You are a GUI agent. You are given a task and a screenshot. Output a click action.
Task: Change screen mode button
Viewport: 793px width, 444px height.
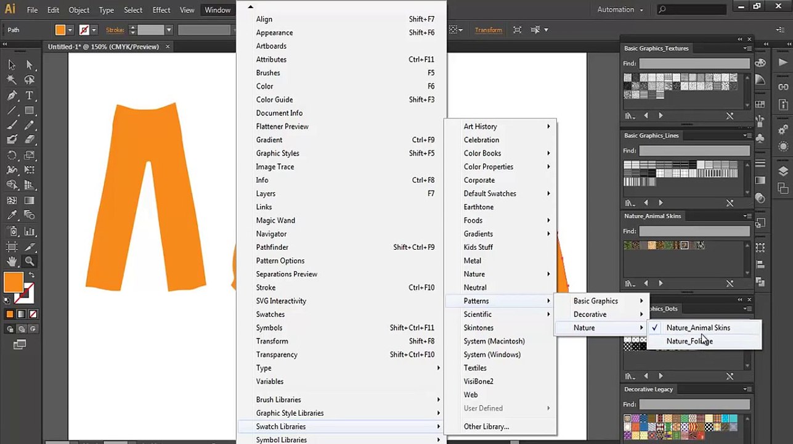20,345
